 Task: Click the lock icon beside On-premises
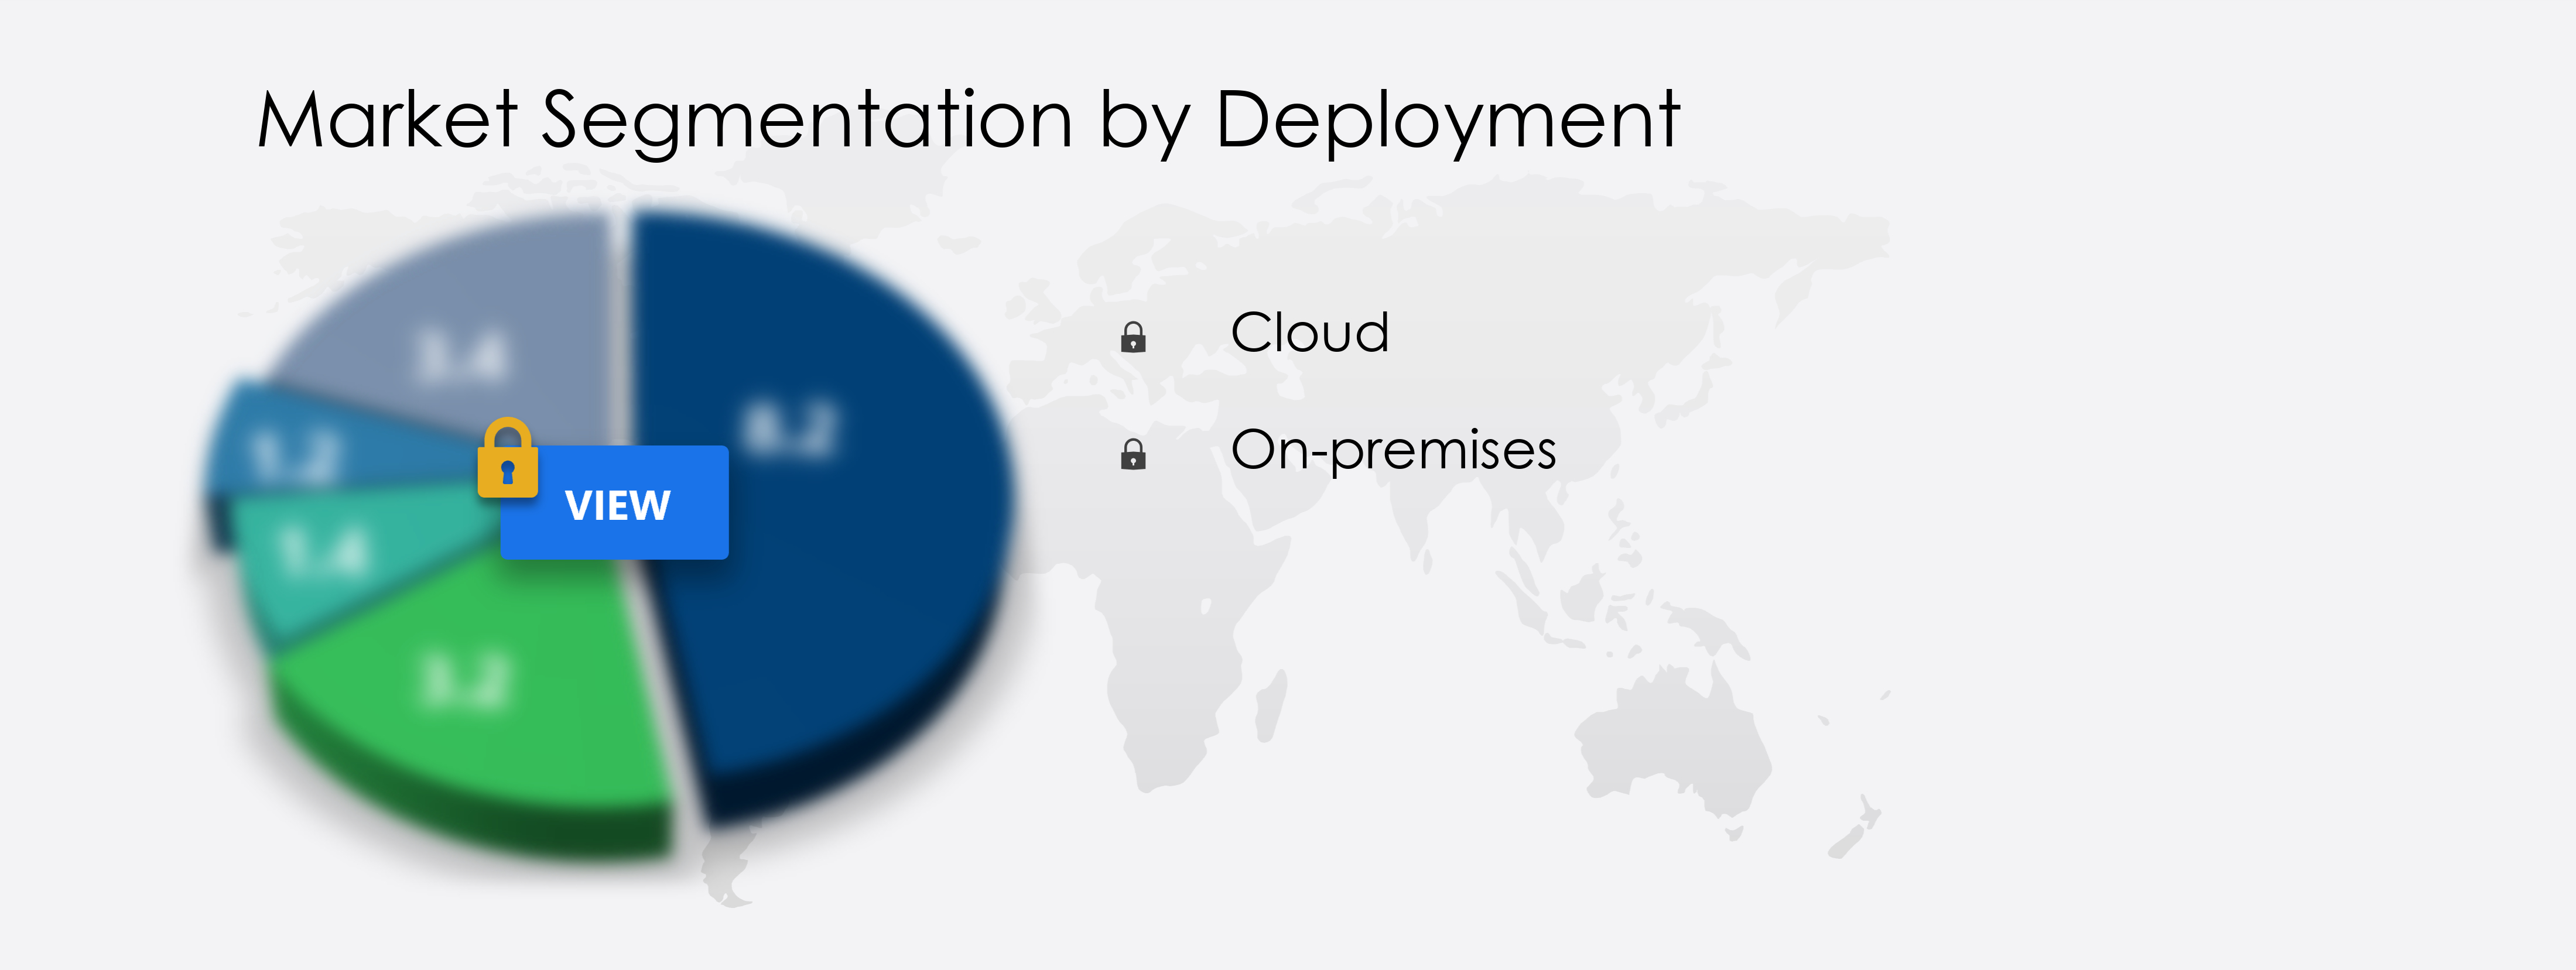(x=1133, y=454)
